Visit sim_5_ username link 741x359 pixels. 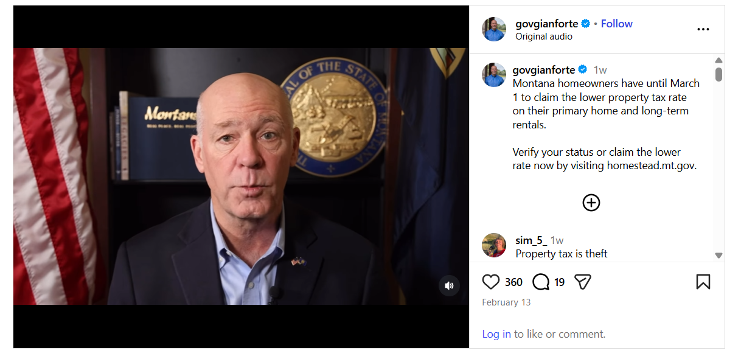pyautogui.click(x=531, y=240)
